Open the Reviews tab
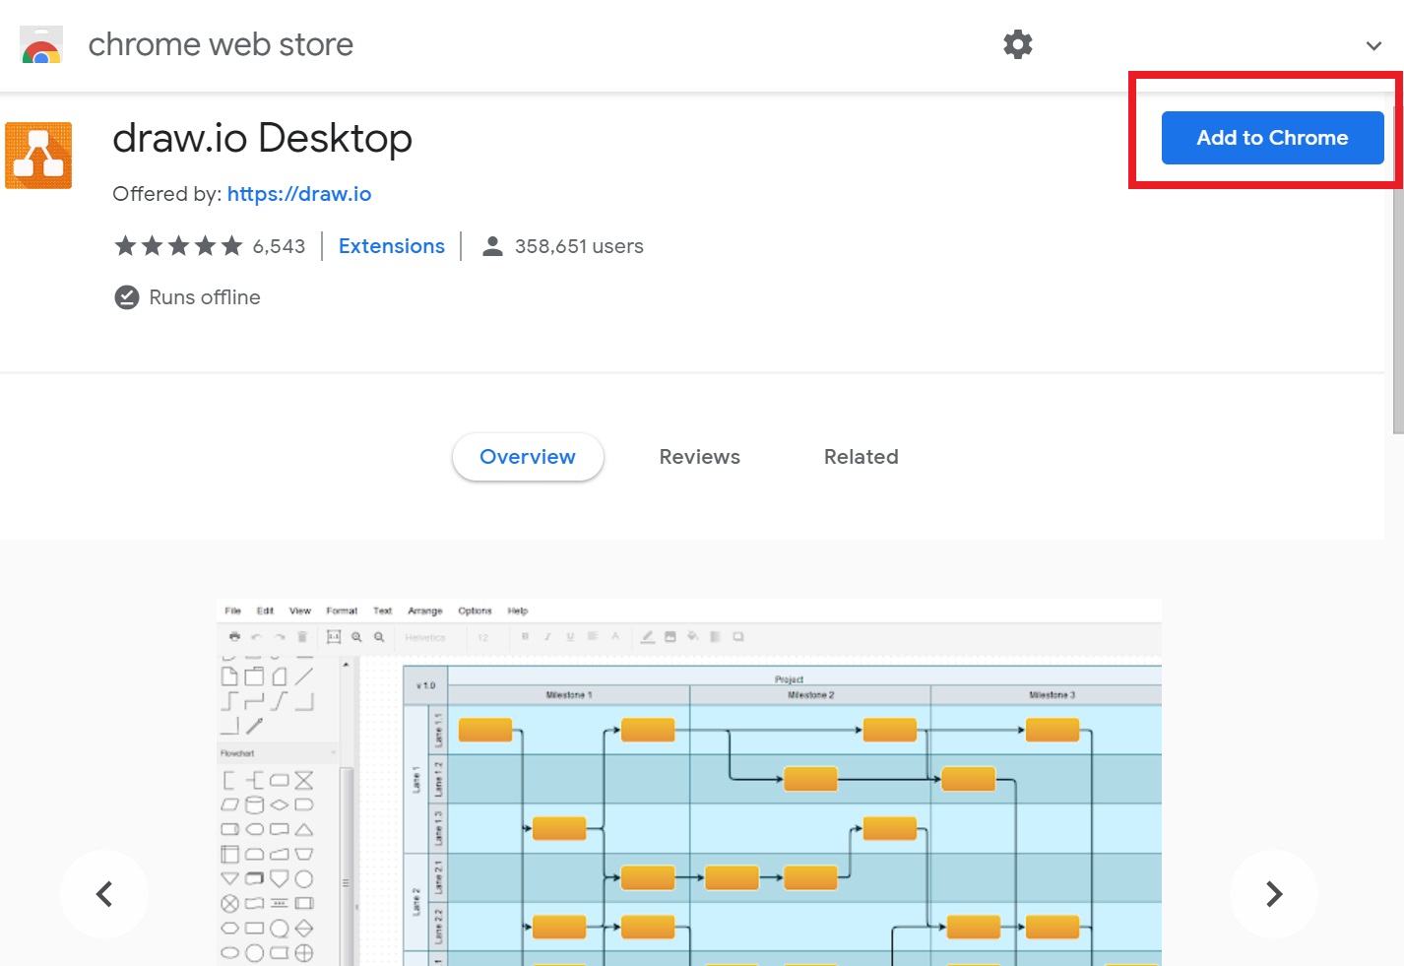Image resolution: width=1404 pixels, height=966 pixels. (x=699, y=457)
